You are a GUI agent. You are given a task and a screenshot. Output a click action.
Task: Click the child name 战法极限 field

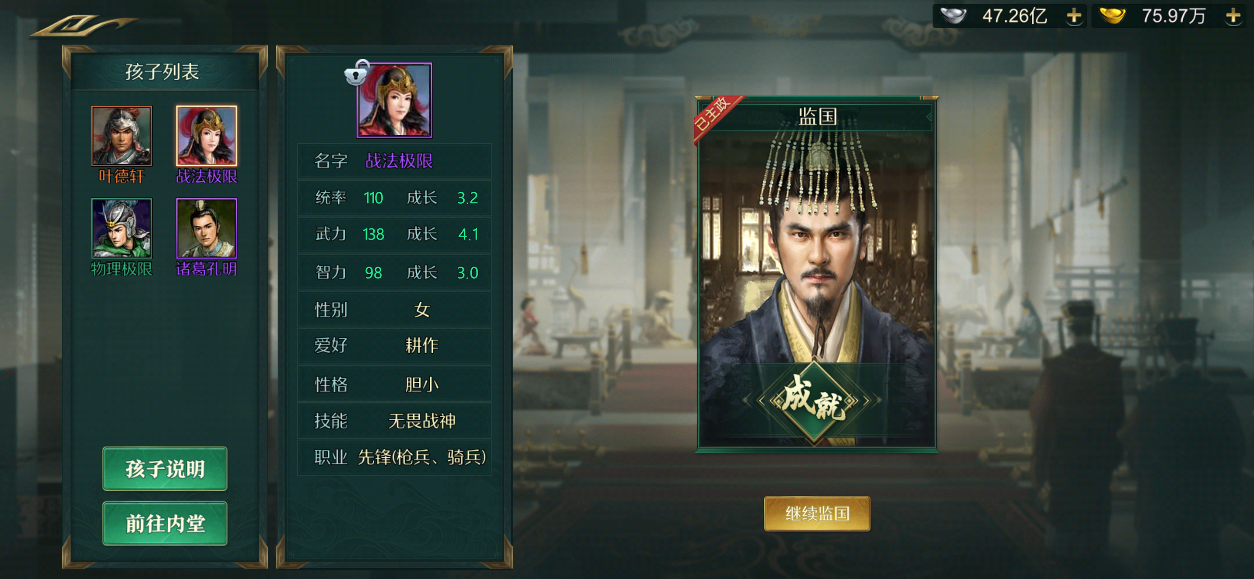tap(395, 161)
